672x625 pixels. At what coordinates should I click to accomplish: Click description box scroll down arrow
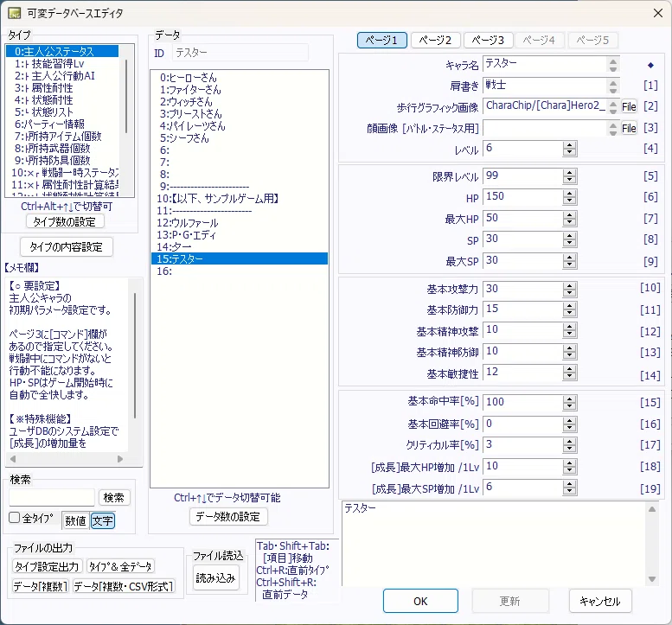(x=652, y=578)
